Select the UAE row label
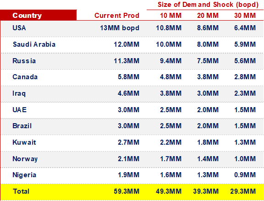264x201 pixels. click(x=20, y=110)
